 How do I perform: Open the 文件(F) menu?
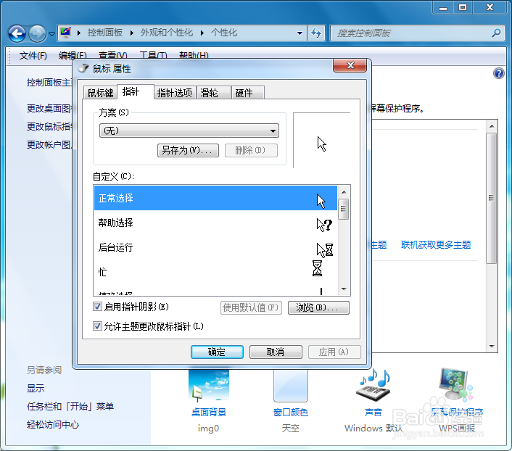[33, 56]
